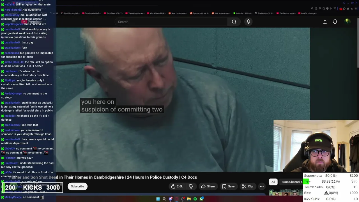Click the video title Father and Son Shot Dead
This screenshot has height=202, width=359.
[x=103, y=177]
